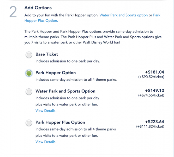
Task: Click the Base Ticket label text
Action: 47,54
